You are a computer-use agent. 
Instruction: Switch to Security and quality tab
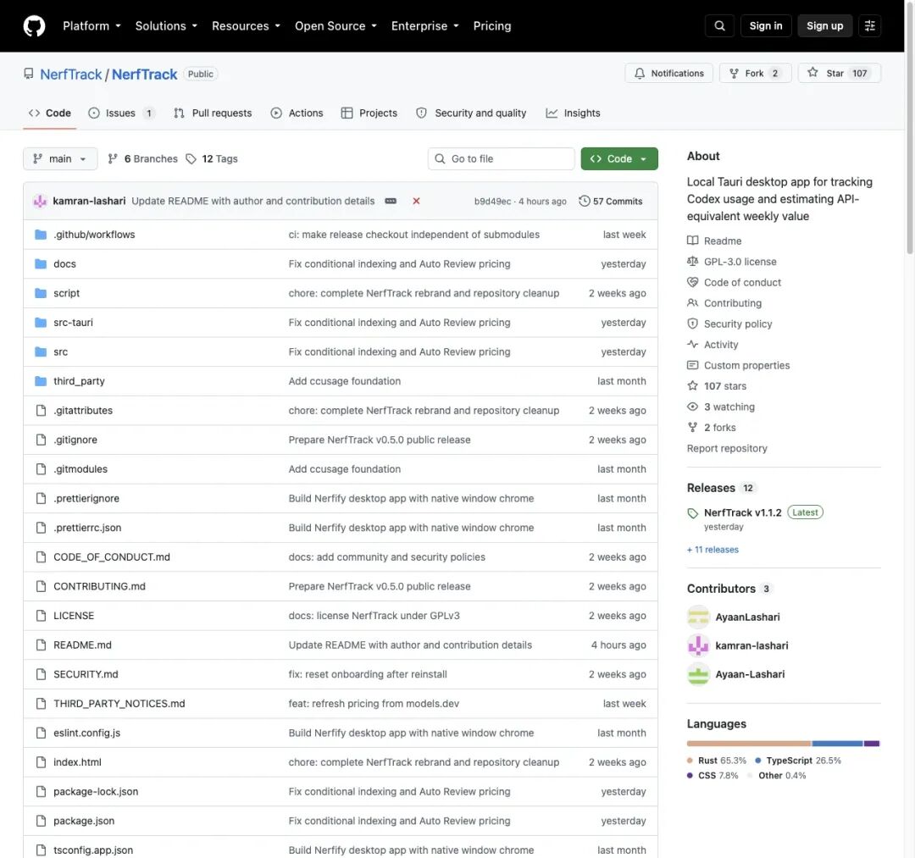pos(471,113)
